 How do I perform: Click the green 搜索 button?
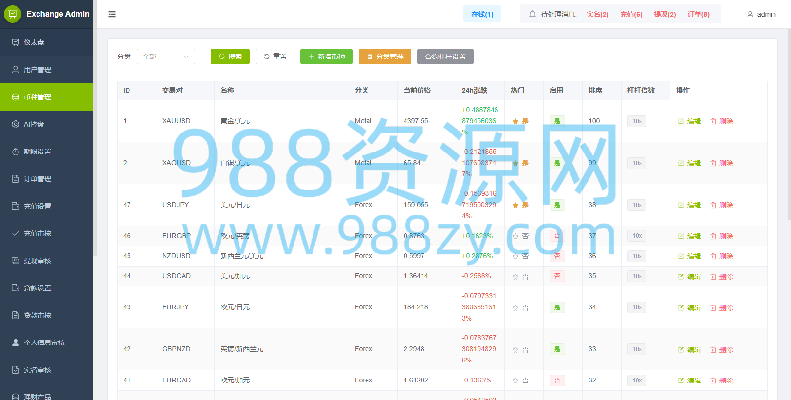[x=230, y=57]
